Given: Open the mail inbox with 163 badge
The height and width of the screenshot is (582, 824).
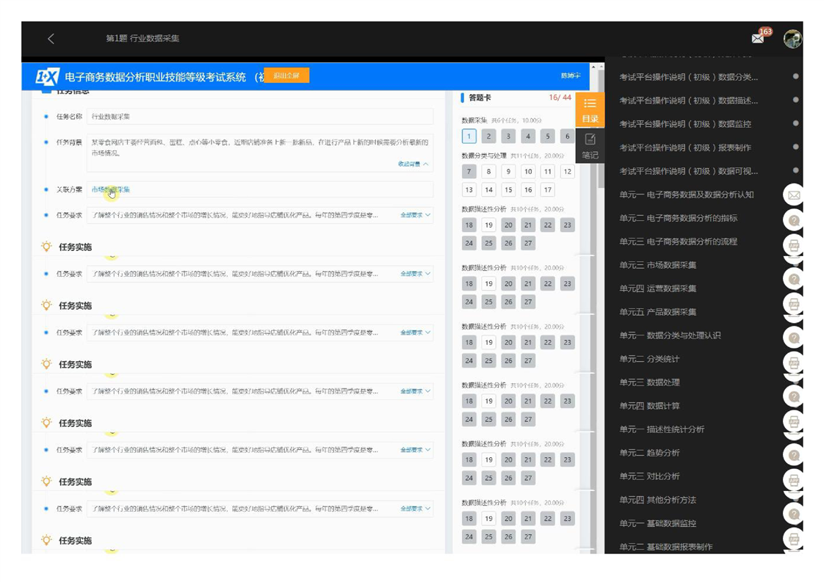Looking at the screenshot, I should click(x=758, y=39).
